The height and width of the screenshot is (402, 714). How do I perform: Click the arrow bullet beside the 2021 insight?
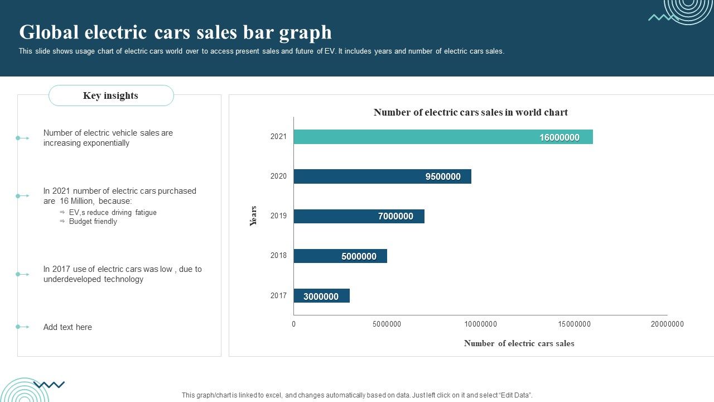pyautogui.click(x=22, y=196)
